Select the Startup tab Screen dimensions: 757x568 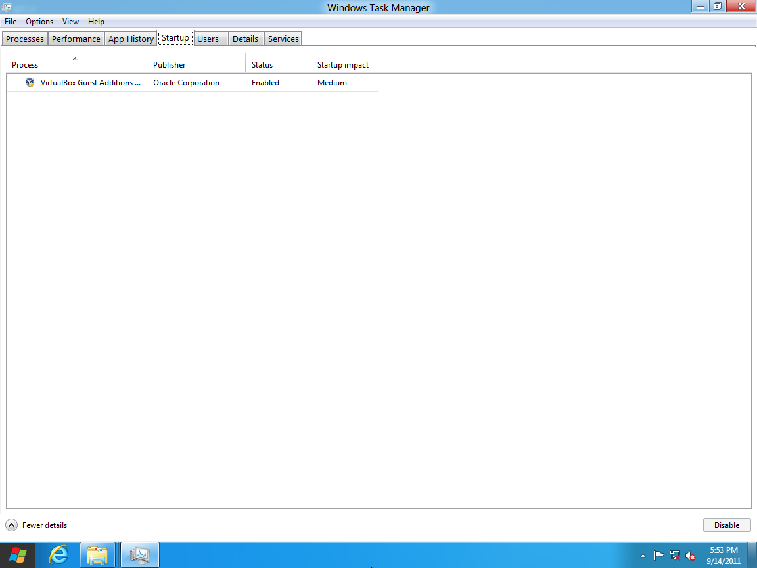point(175,38)
